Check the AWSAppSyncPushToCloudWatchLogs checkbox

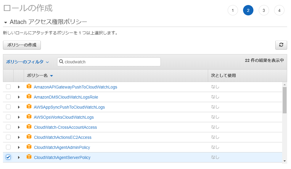click(8, 107)
